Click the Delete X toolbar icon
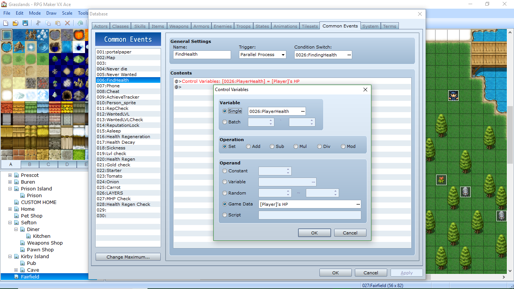Screen dimensions: 514x289 (x=67, y=23)
